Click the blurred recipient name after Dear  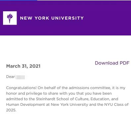(x=20, y=77)
